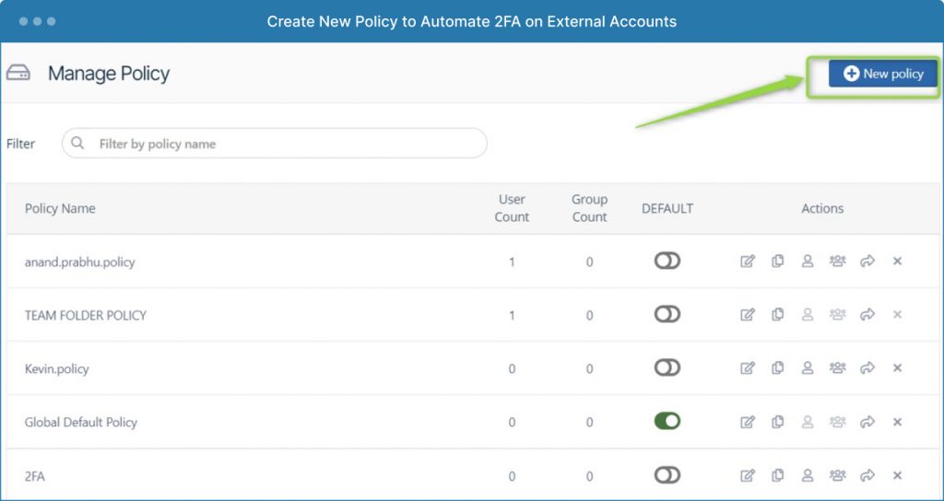Manage groups for Kevin.policy

pyautogui.click(x=837, y=367)
